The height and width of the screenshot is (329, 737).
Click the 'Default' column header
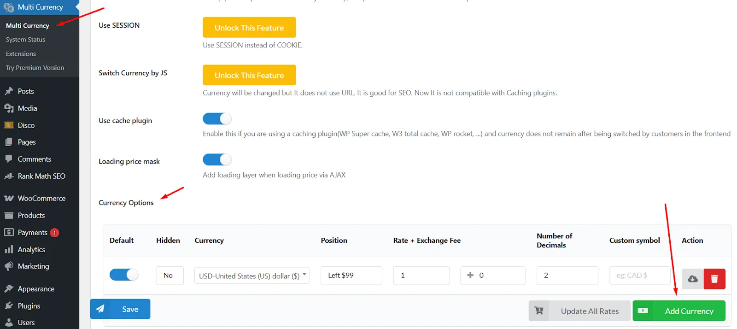(122, 241)
